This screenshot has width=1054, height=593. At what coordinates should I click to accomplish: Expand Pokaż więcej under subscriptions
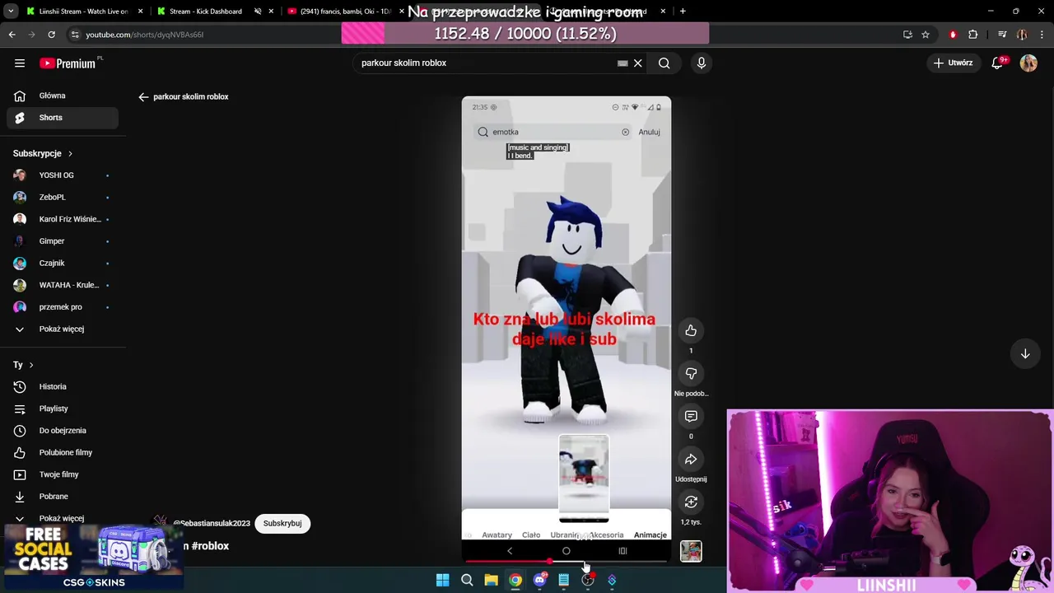[x=62, y=329]
